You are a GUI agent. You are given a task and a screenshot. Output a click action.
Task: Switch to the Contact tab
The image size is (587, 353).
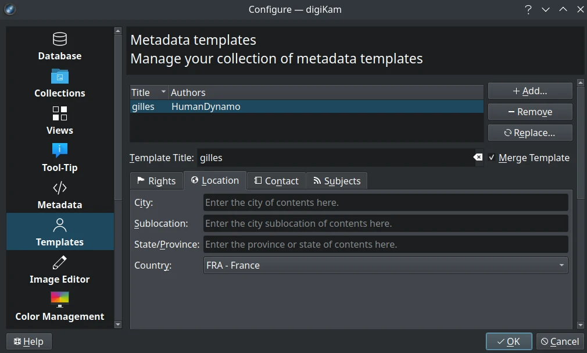tap(276, 180)
